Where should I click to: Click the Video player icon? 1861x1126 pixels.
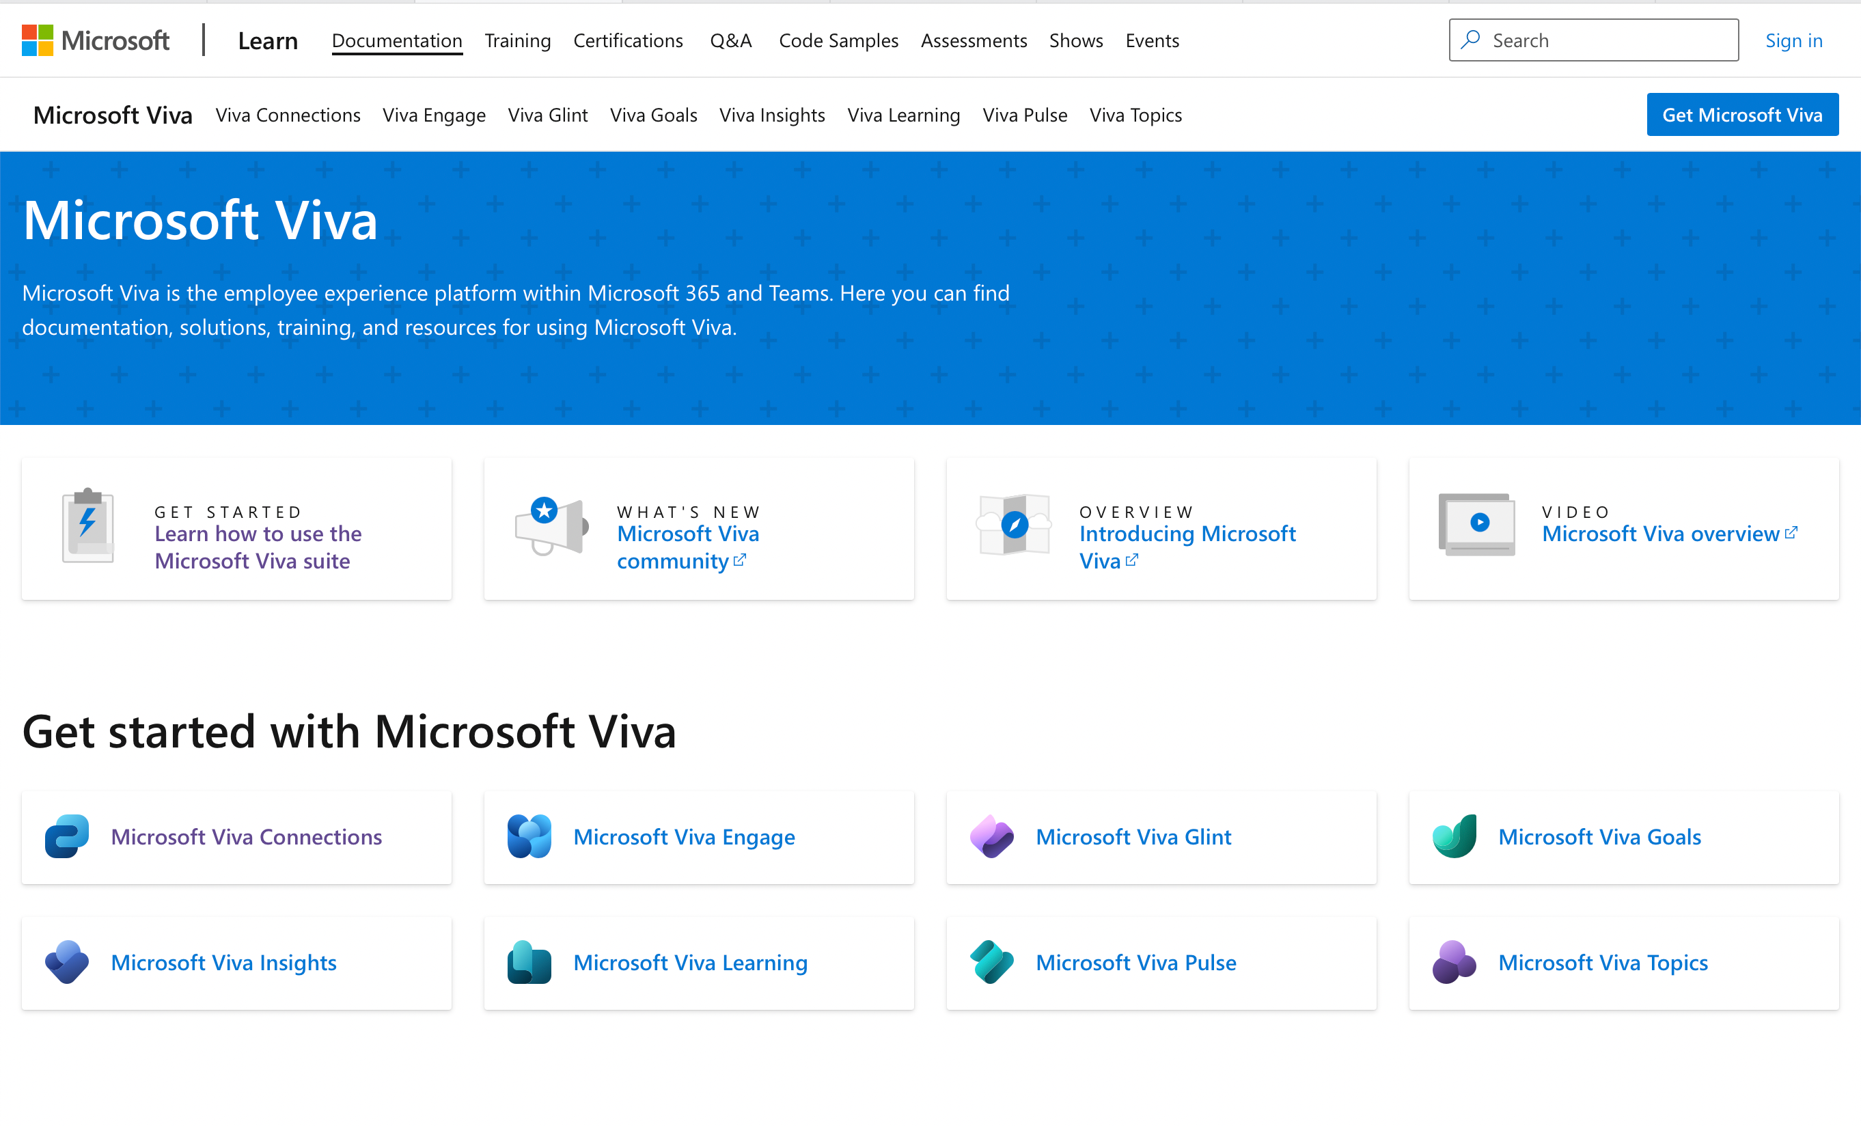pos(1476,524)
